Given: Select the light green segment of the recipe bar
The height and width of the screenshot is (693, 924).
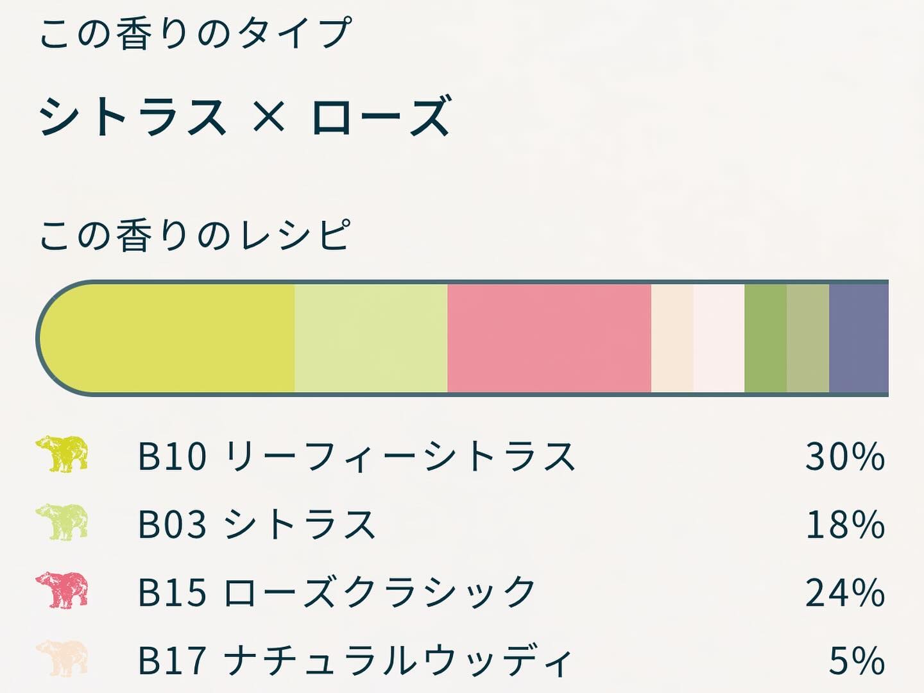Looking at the screenshot, I should pyautogui.click(x=371, y=338).
